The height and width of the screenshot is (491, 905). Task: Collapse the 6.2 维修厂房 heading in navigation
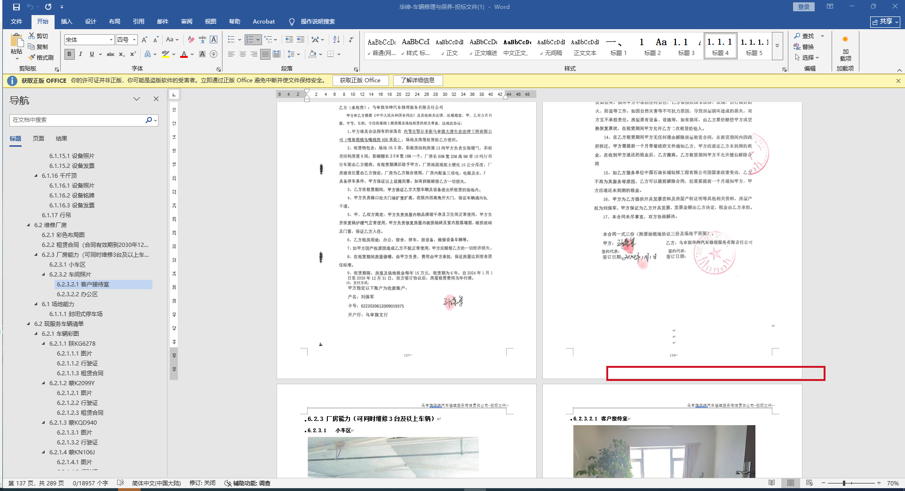click(29, 225)
